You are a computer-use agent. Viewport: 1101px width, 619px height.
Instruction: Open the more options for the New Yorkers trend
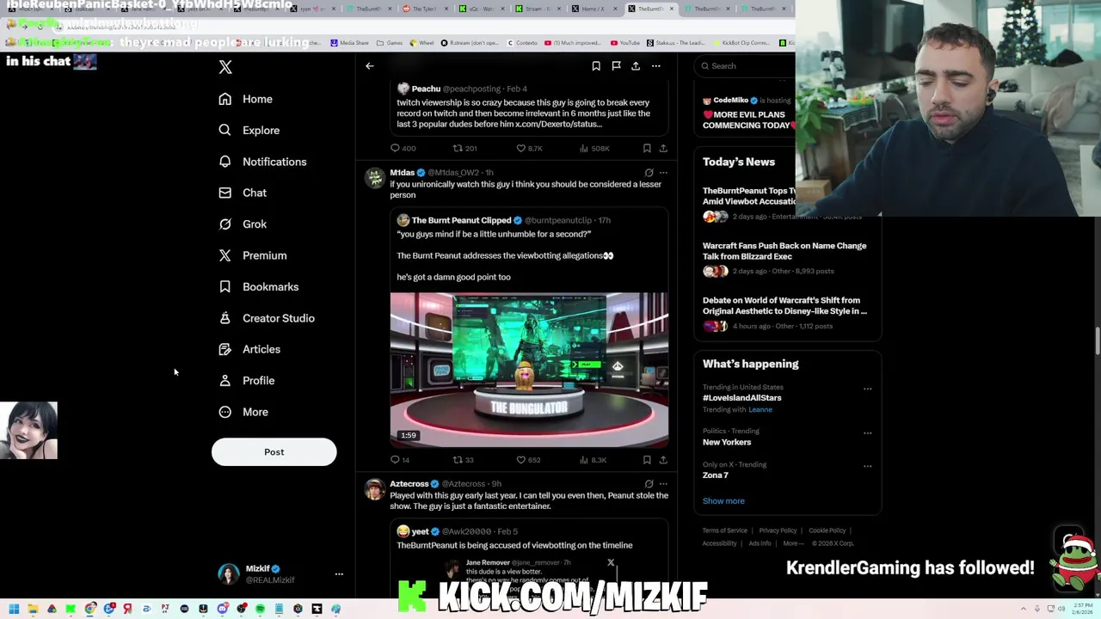point(867,432)
